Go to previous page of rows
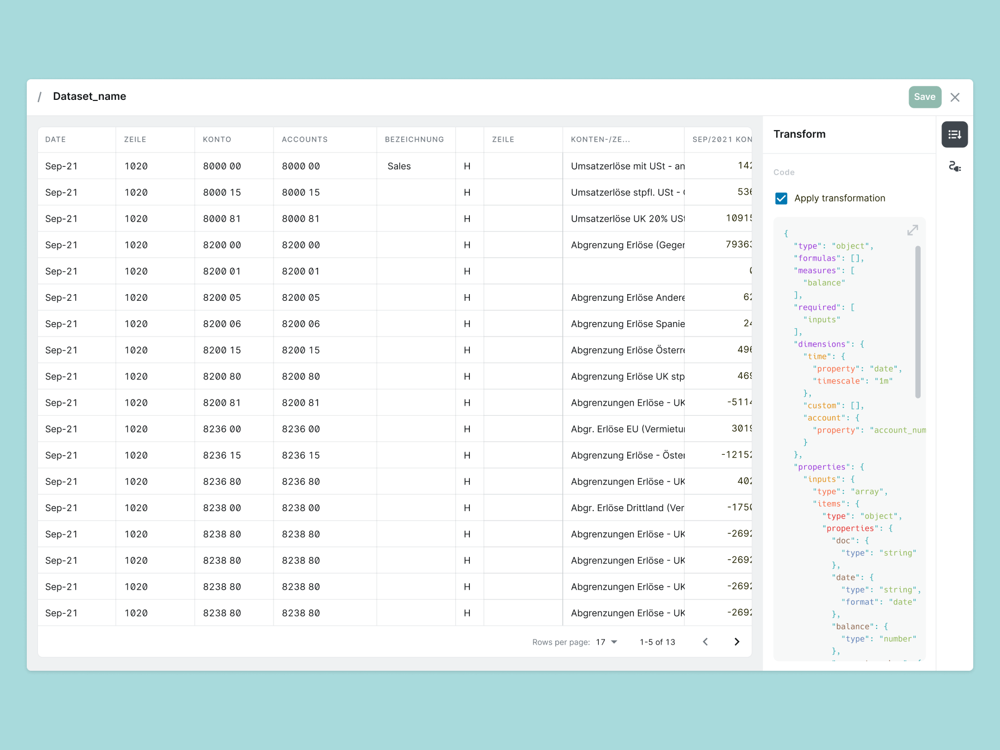1000x750 pixels. 705,642
